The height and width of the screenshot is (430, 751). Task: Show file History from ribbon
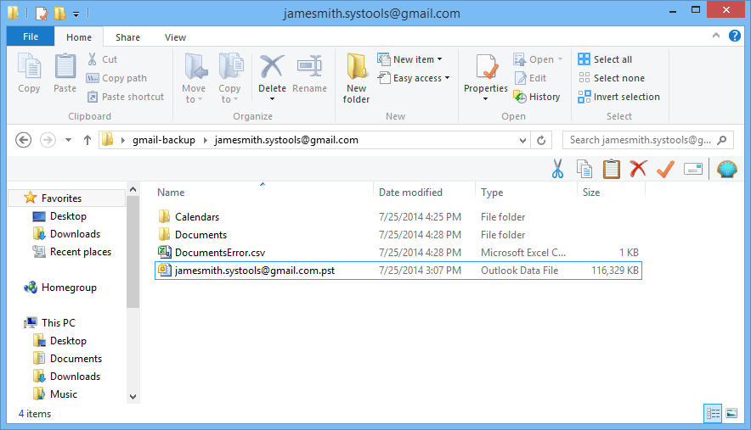click(536, 97)
